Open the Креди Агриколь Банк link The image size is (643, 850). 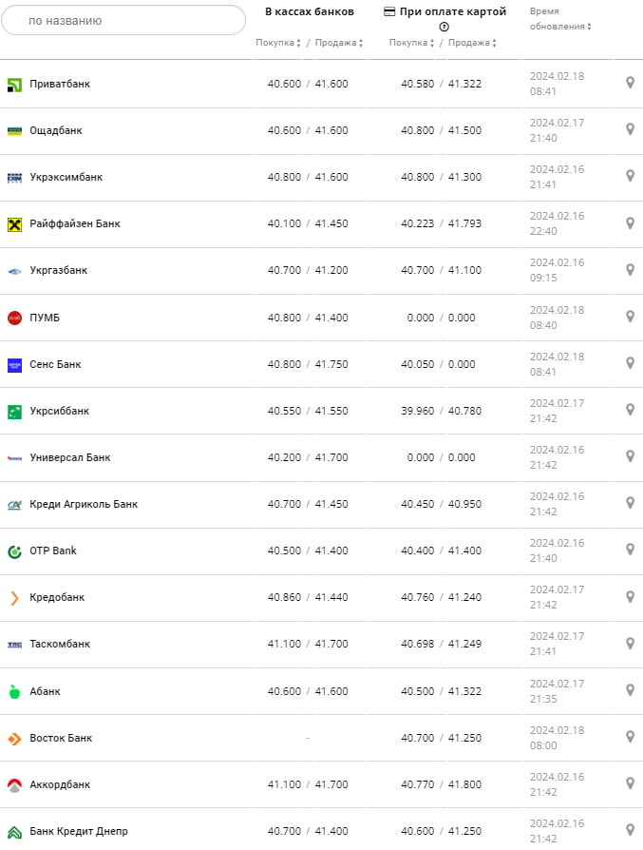pos(84,504)
